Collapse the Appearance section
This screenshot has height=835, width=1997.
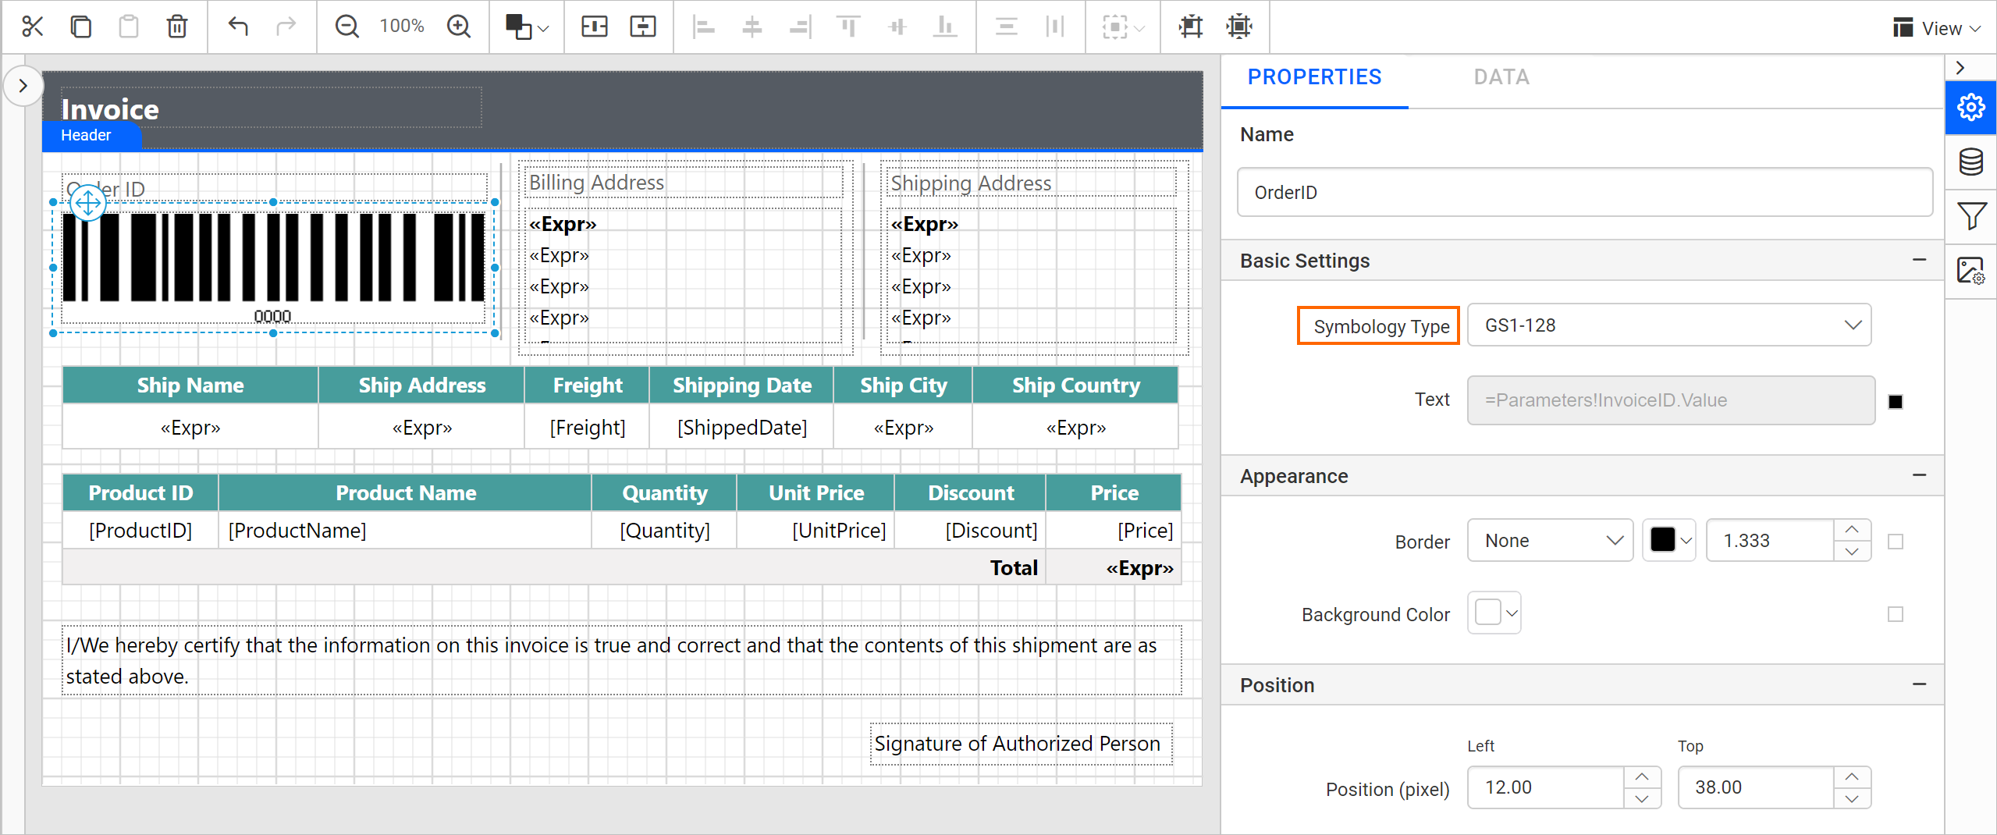(1920, 475)
